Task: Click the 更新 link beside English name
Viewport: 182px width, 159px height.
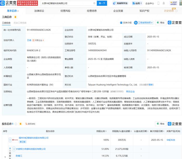Action: pos(151,85)
